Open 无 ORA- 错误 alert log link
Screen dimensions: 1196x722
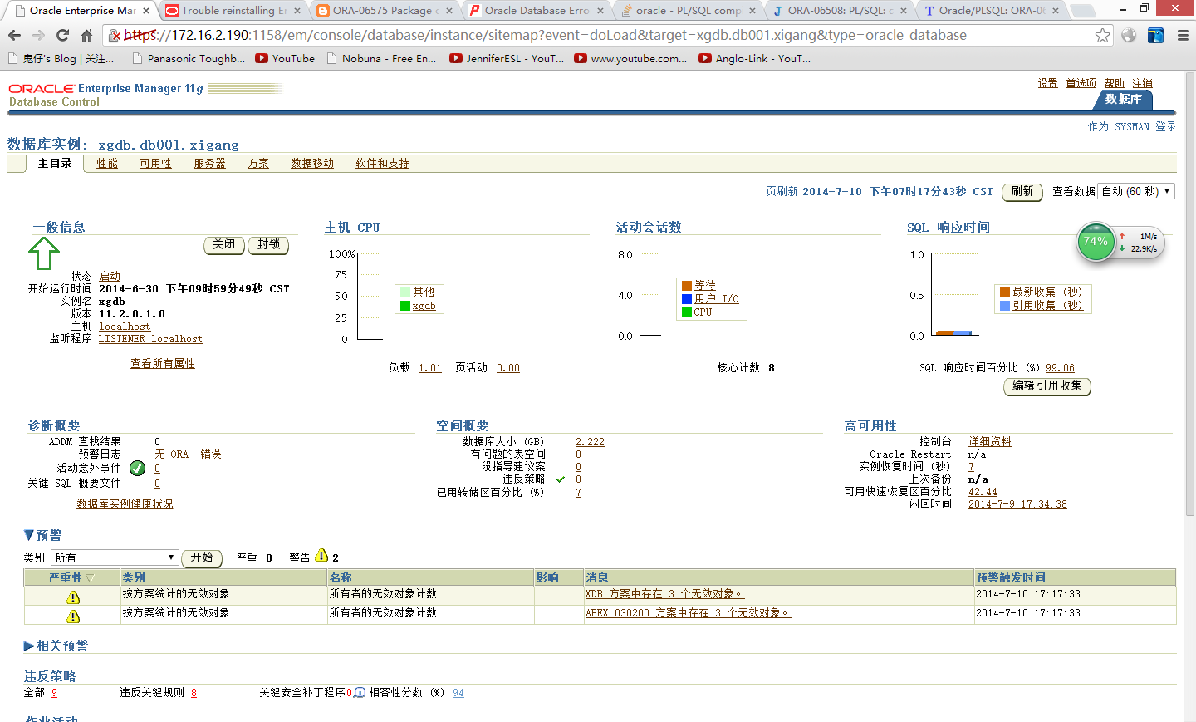tap(188, 454)
